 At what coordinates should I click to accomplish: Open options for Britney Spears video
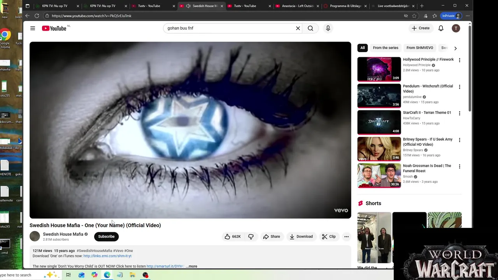[x=459, y=140]
